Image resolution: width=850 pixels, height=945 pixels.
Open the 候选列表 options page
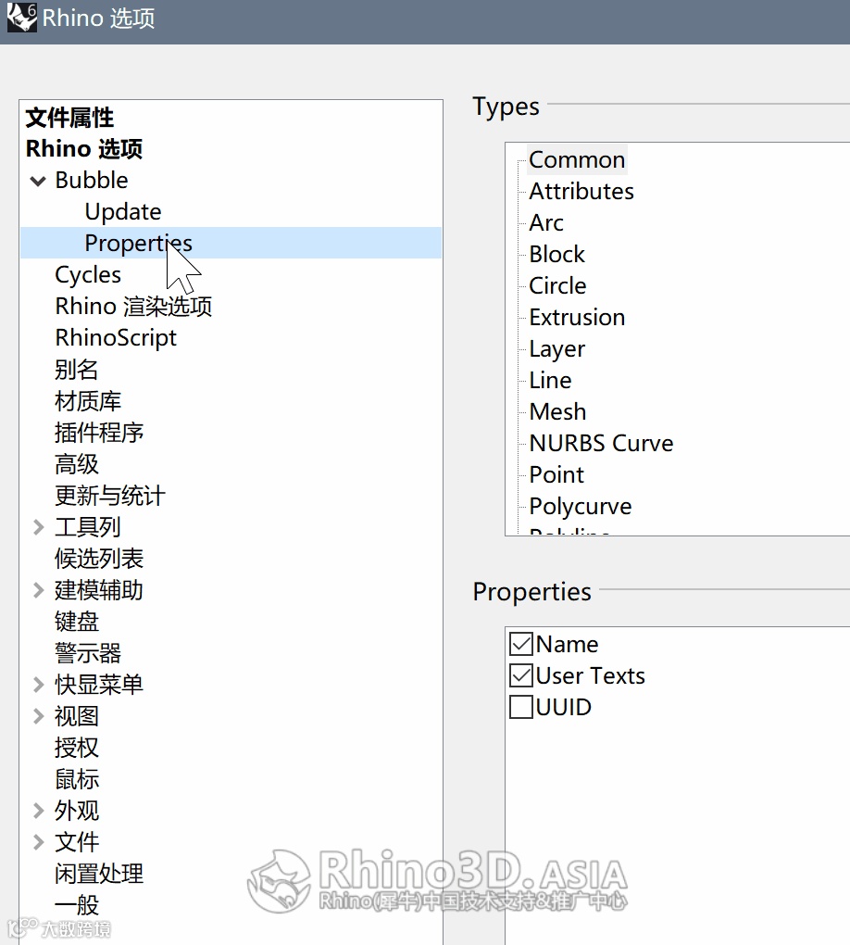coord(99,559)
